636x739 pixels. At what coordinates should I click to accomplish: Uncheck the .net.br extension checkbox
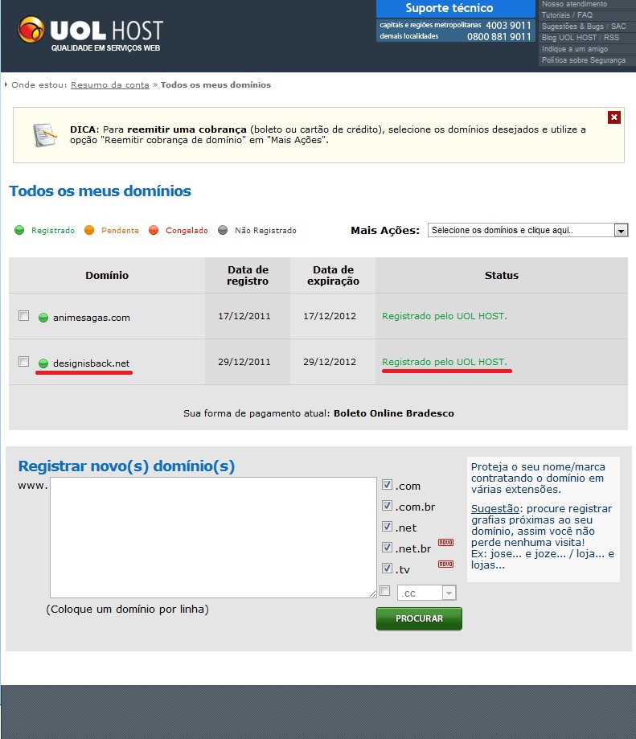(x=388, y=547)
